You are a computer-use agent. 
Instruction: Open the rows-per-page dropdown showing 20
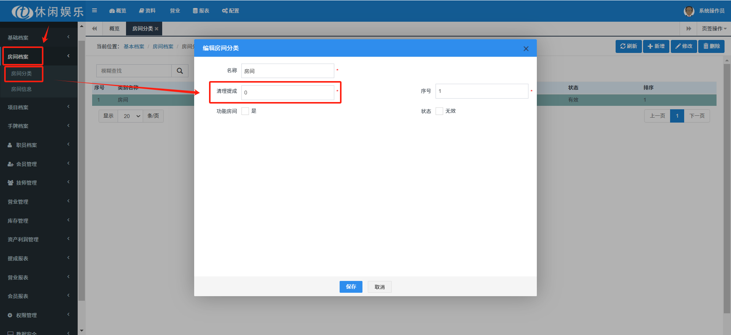(131, 116)
